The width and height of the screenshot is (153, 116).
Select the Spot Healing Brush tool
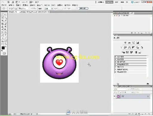(3, 24)
